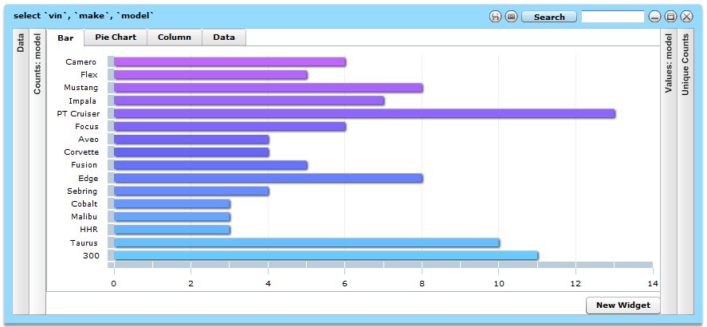Maximize the query widget panel
707x327 pixels.
[670, 17]
